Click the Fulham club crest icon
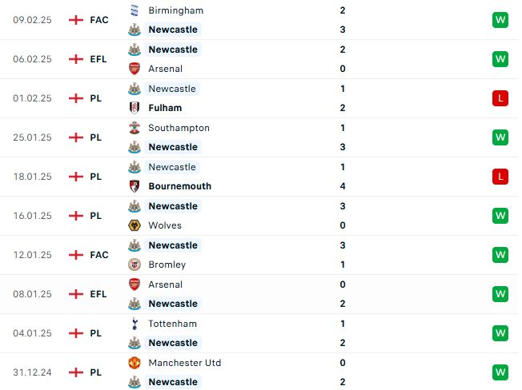Viewport: 522px width, 390px height. [x=135, y=108]
